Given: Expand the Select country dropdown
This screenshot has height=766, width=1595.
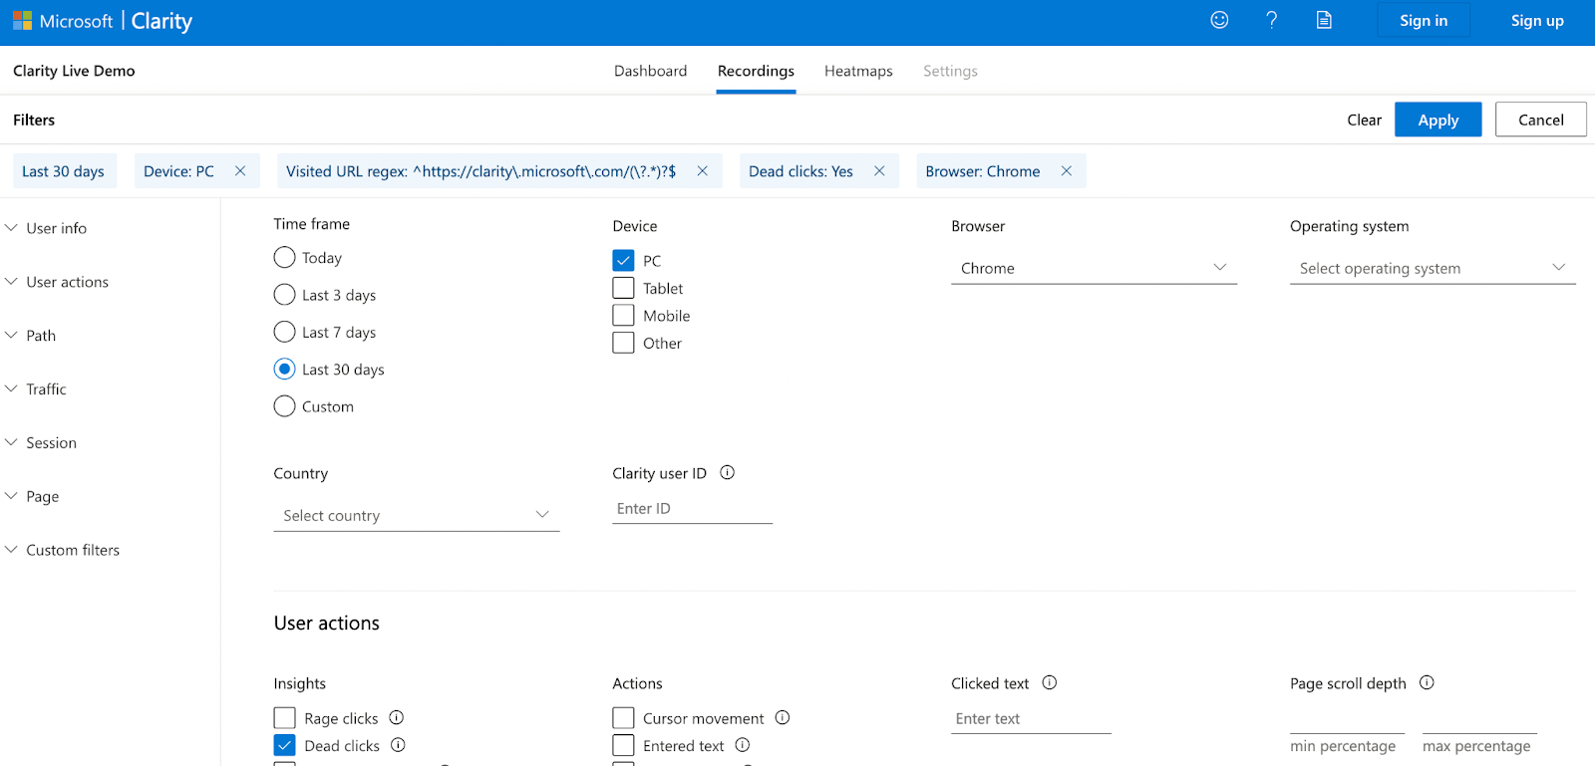Looking at the screenshot, I should 416,515.
